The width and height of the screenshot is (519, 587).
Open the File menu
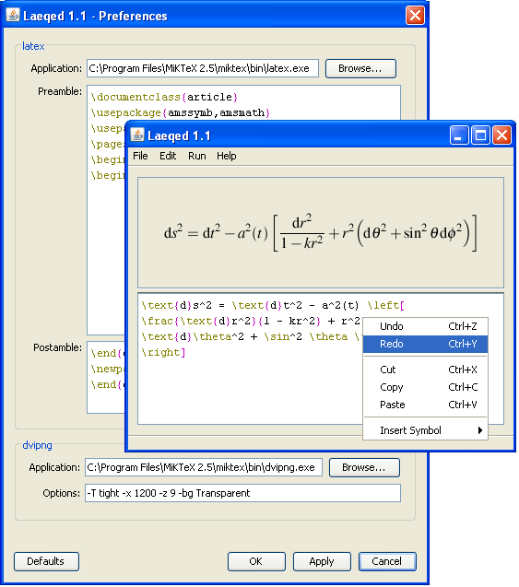coord(140,156)
